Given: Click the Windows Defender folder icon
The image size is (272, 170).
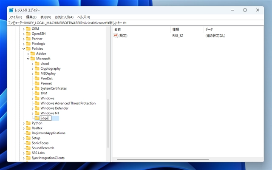Looking at the screenshot, I should (37, 108).
